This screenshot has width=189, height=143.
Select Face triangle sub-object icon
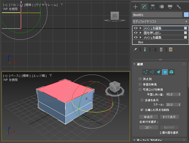click(x=158, y=72)
